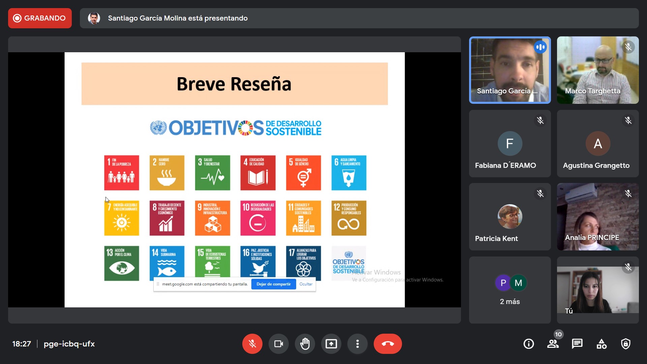Viewport: 647px width, 364px height.
Task: Open the '2 más' participants tile
Action: point(510,290)
